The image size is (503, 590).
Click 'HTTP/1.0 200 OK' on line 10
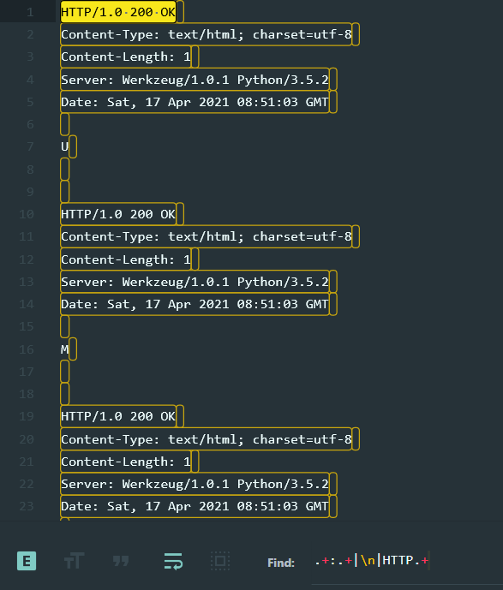118,214
